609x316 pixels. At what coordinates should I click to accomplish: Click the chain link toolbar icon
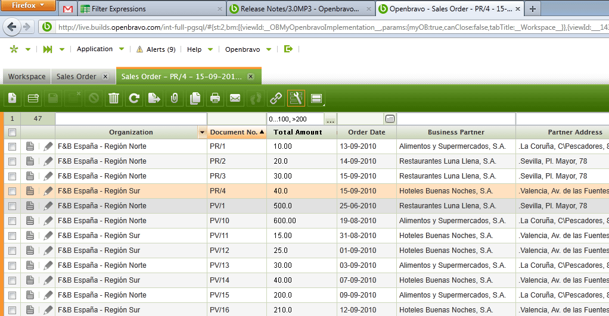tap(275, 98)
